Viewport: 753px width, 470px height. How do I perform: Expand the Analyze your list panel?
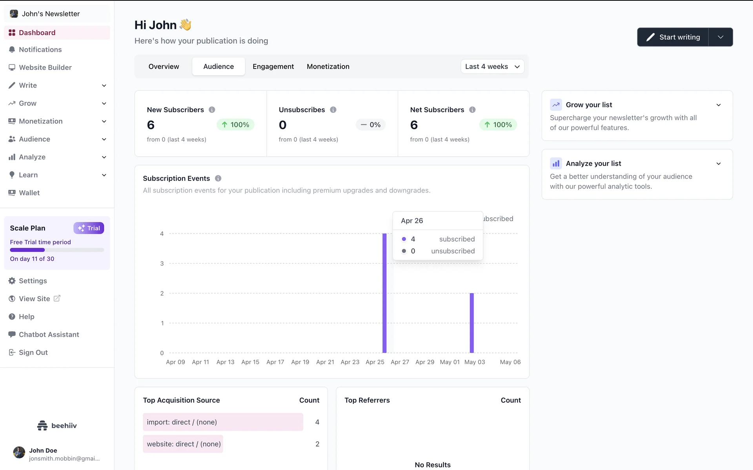(718, 164)
